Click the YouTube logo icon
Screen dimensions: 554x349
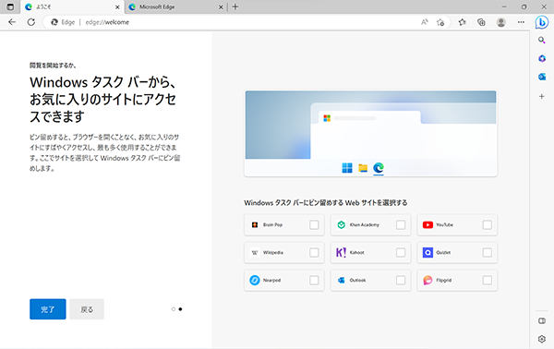(x=428, y=224)
